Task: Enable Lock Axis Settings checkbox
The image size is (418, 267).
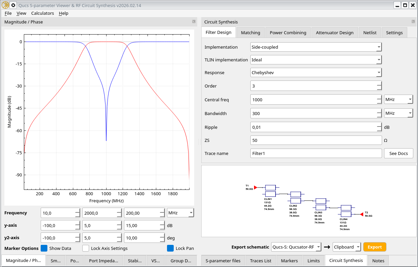Action: pyautogui.click(x=86, y=249)
